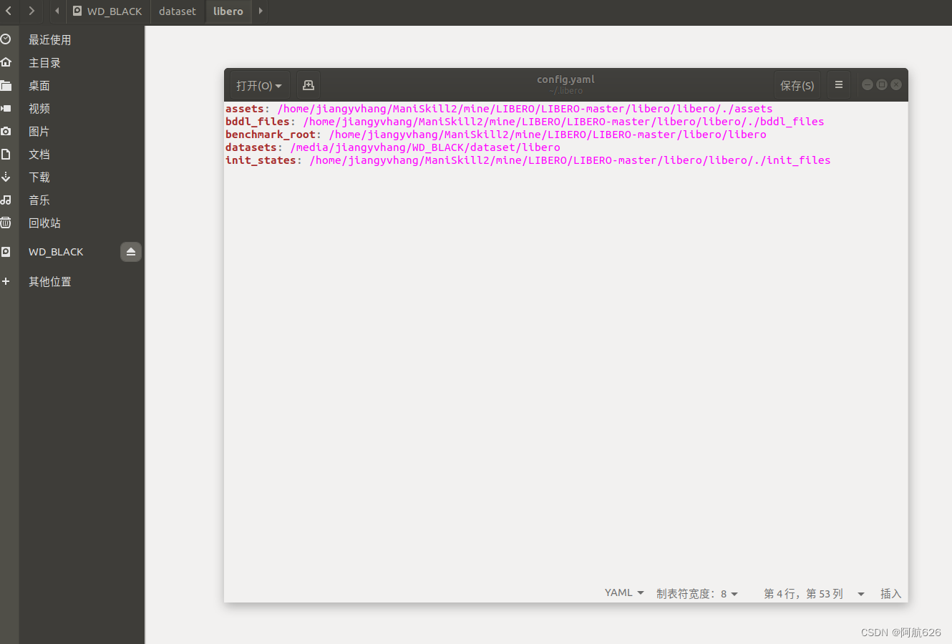Open the 打开(O) file dropdown in gedit

259,85
